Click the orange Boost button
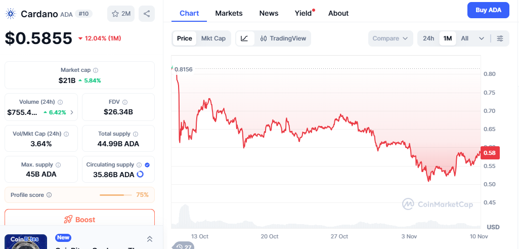The image size is (519, 249). pyautogui.click(x=79, y=219)
